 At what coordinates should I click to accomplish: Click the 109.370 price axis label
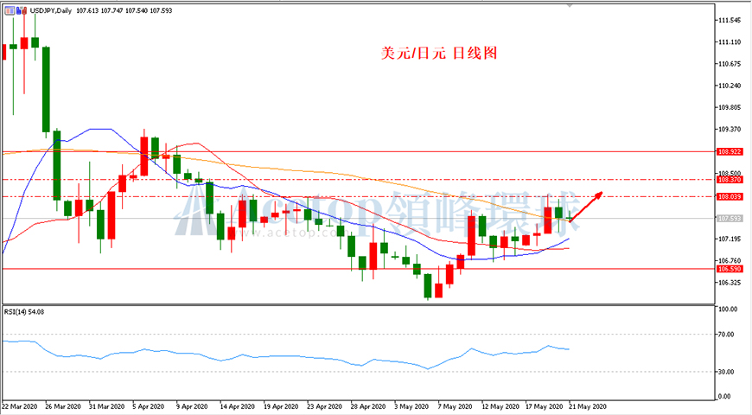730,130
